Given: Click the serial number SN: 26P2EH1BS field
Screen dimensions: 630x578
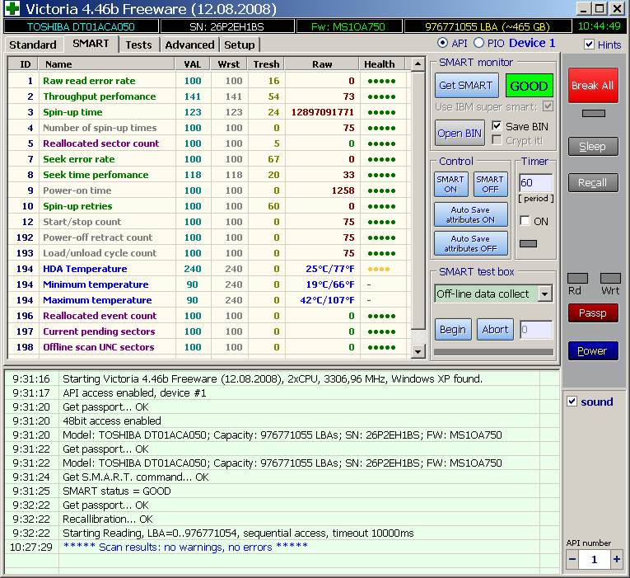Looking at the screenshot, I should click(227, 26).
